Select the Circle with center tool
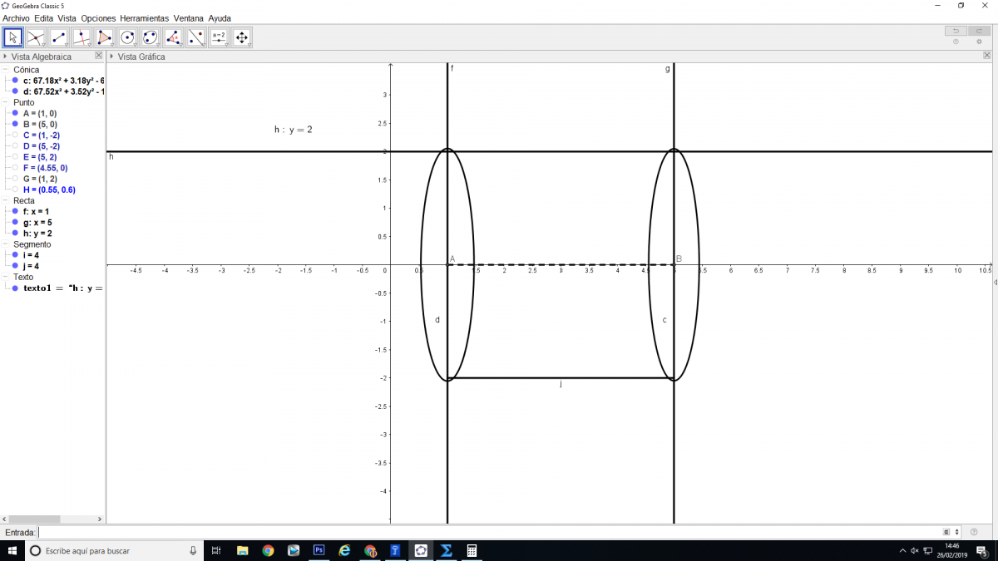 click(x=127, y=37)
